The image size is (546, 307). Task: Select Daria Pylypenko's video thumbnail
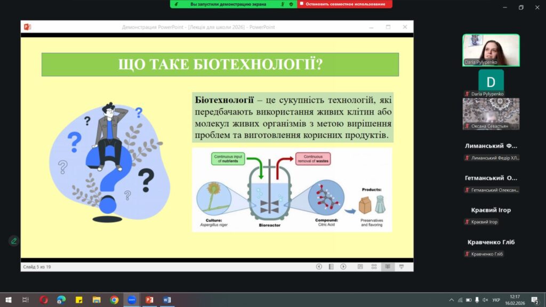tap(491, 50)
